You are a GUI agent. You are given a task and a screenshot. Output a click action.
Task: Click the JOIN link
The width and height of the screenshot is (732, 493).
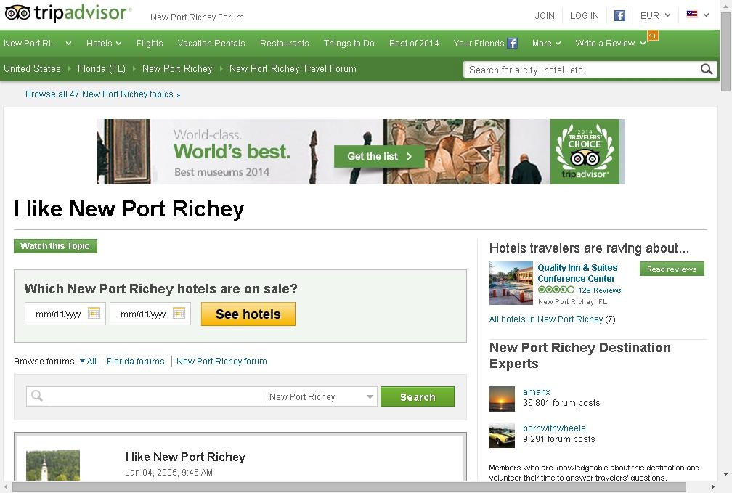coord(545,16)
